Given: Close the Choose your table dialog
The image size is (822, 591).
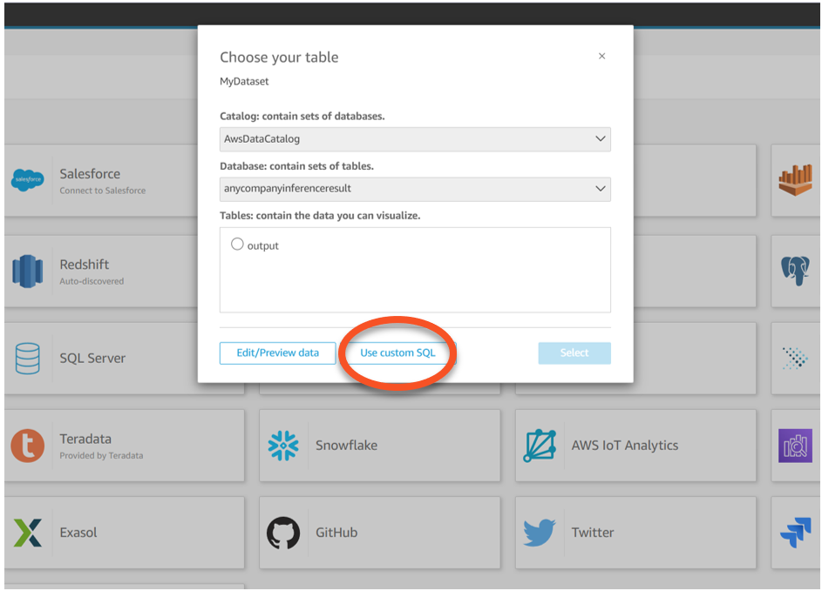Looking at the screenshot, I should [x=601, y=56].
